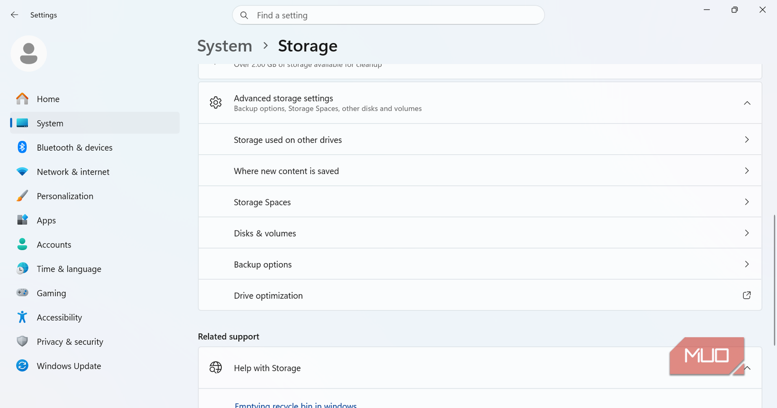Collapse the Advanced storage settings section
Screen dimensions: 777x408
tap(747, 103)
